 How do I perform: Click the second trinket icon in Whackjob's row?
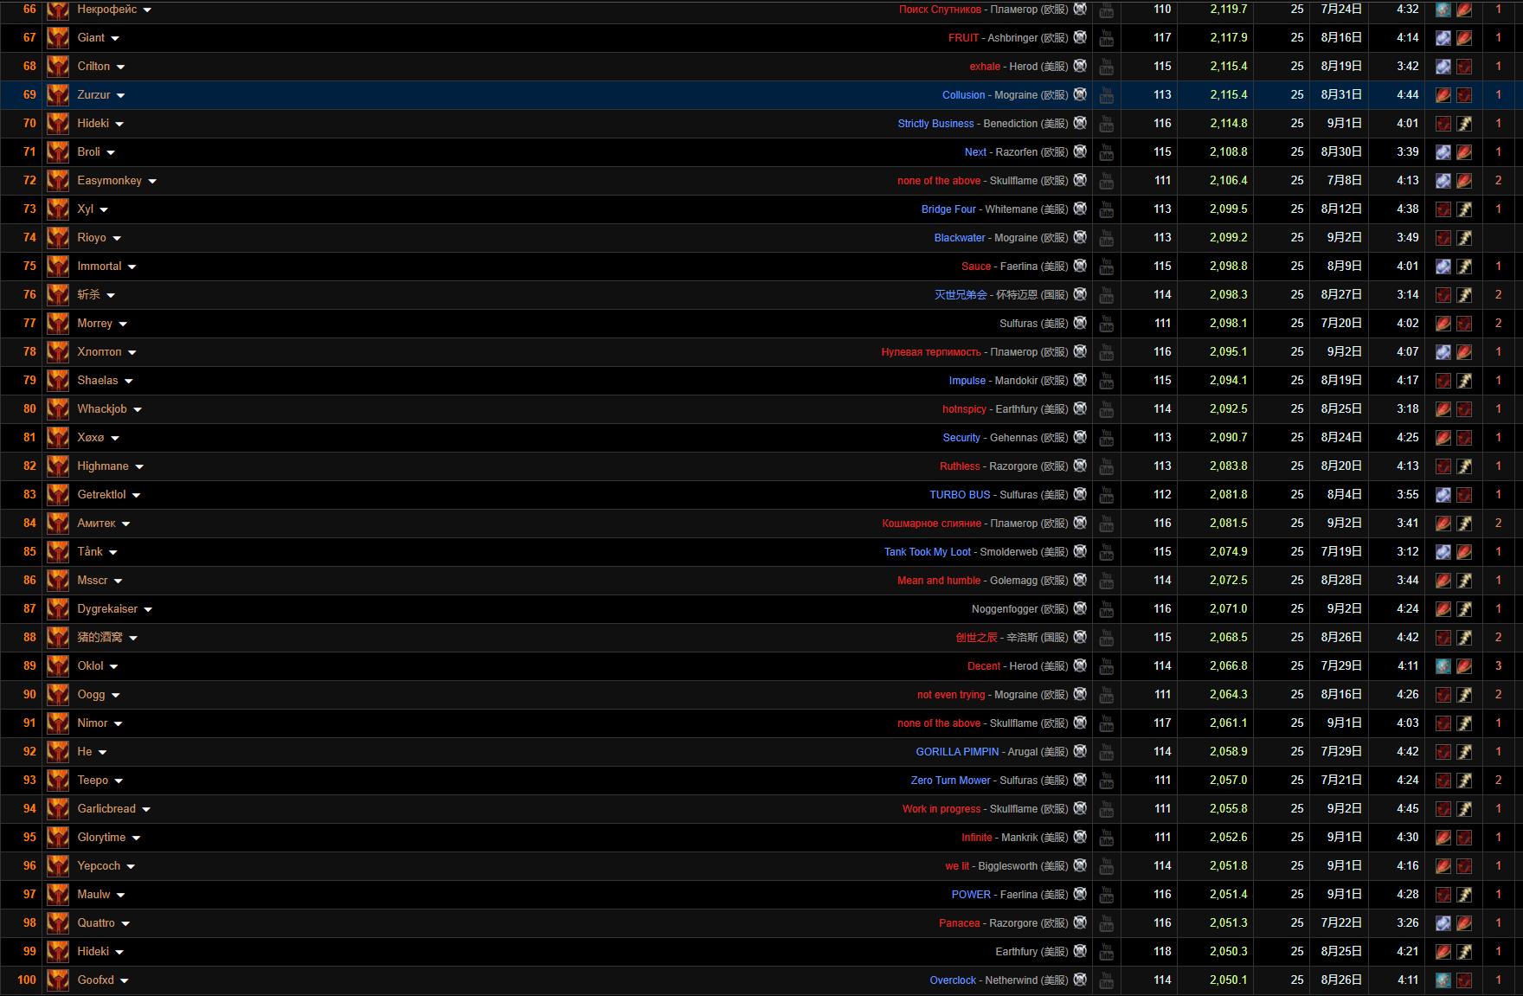tap(1464, 409)
